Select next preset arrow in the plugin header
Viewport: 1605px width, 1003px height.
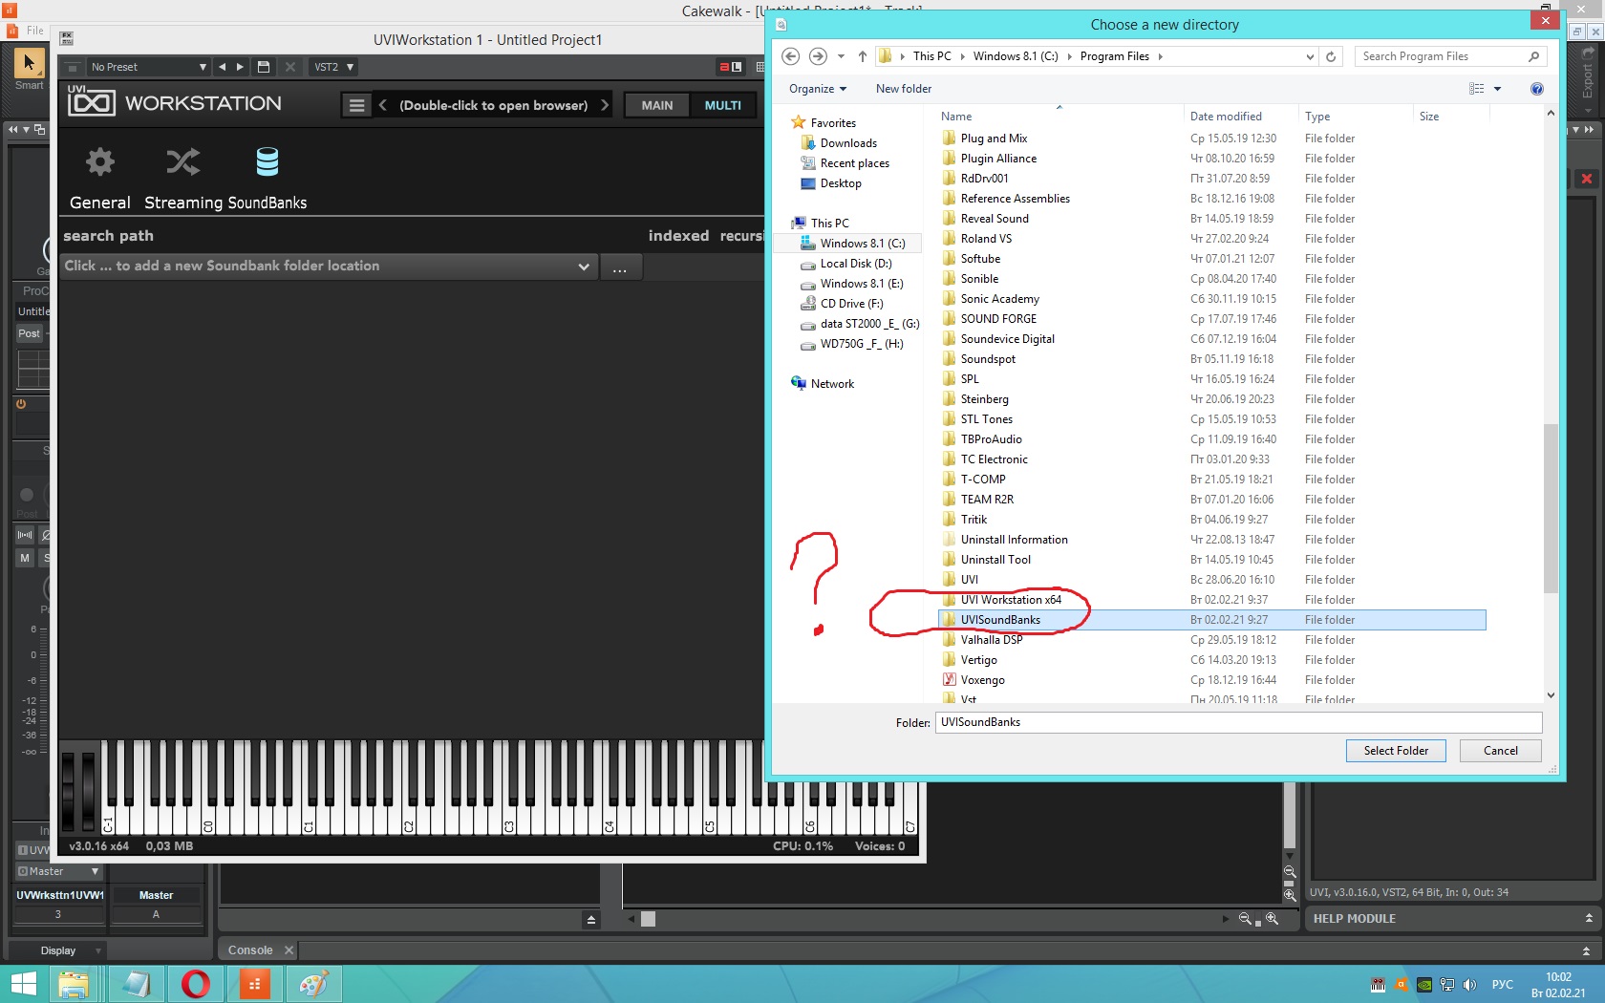pos(240,67)
